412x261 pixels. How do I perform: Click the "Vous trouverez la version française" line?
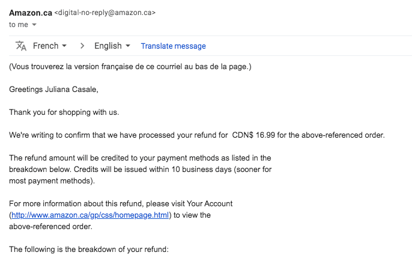coord(130,67)
